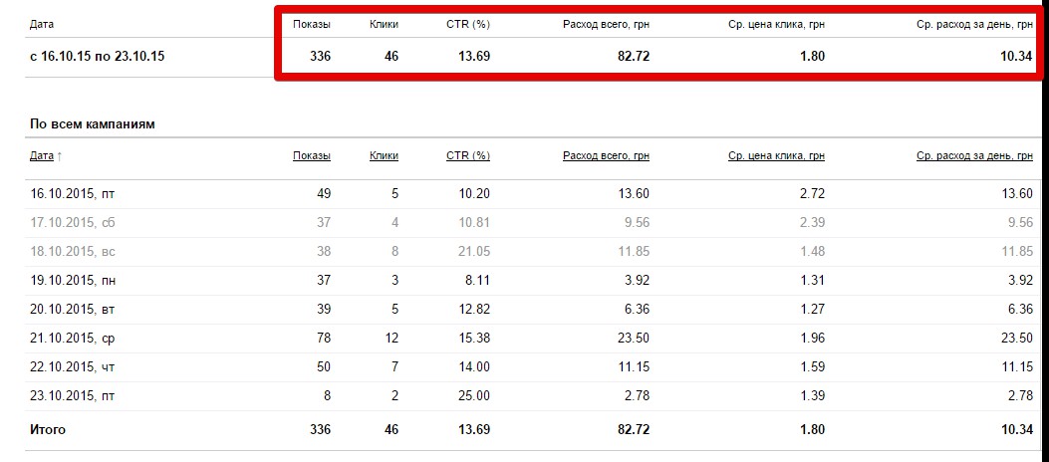This screenshot has width=1049, height=462.
Task: Select the 23.10.2015, пт row date
Action: pos(73,396)
